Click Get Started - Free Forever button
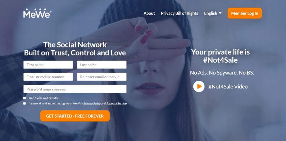286x141 pixels. point(75,116)
